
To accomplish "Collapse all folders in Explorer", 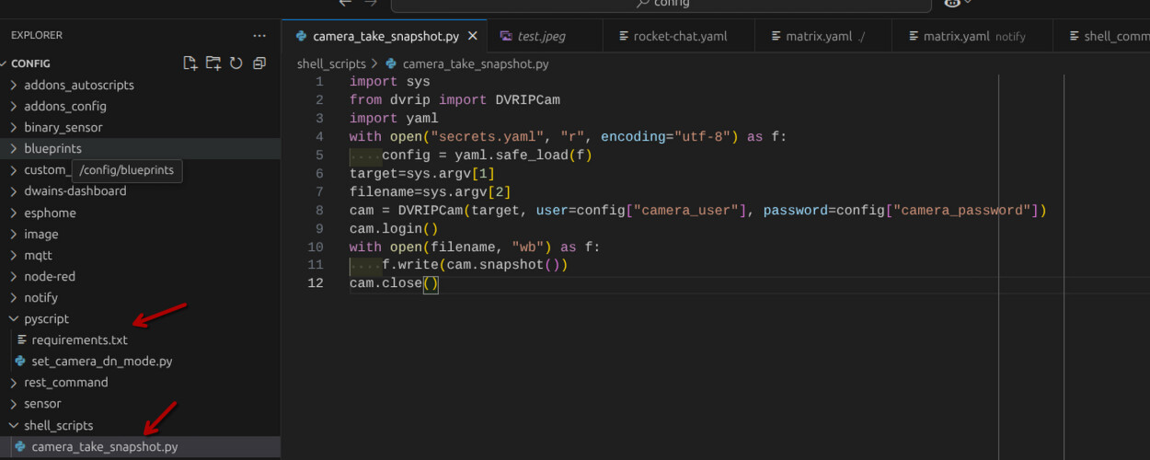I will (259, 63).
